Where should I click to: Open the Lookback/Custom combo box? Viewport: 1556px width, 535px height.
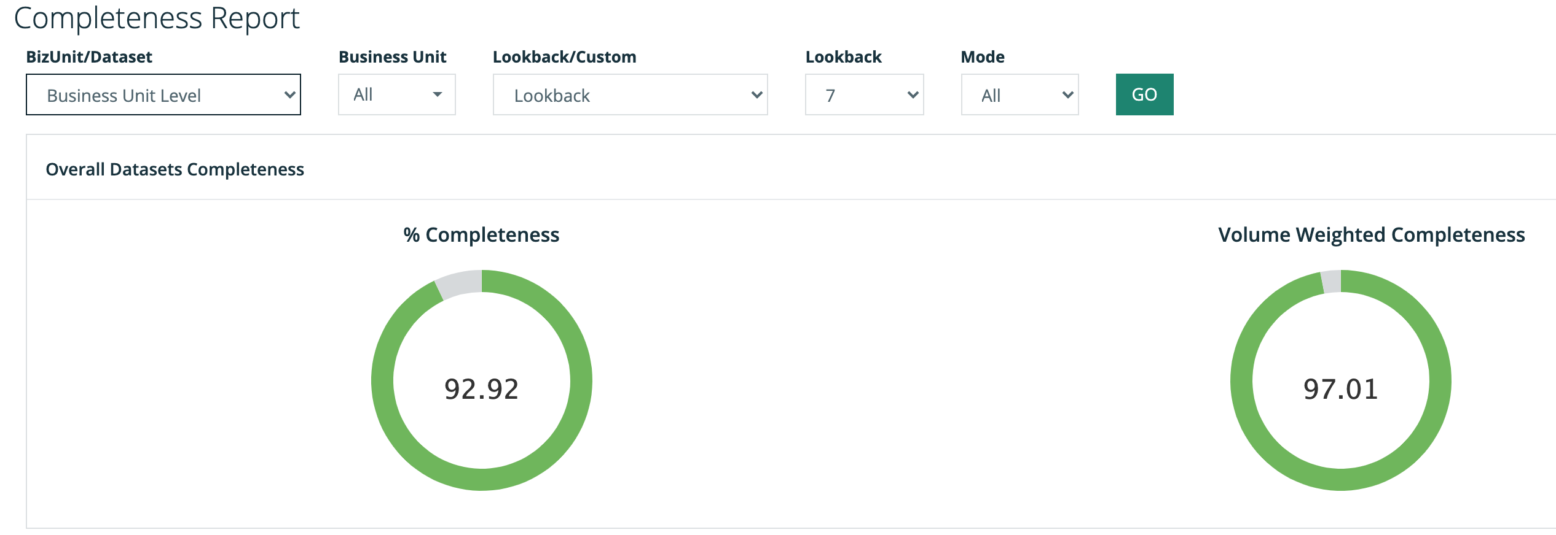(x=630, y=95)
